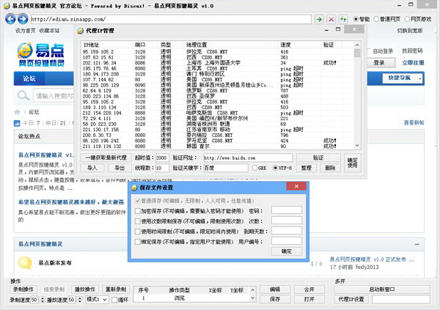Click the 录制操作 record button
The width and height of the screenshot is (440, 310).
point(23,289)
